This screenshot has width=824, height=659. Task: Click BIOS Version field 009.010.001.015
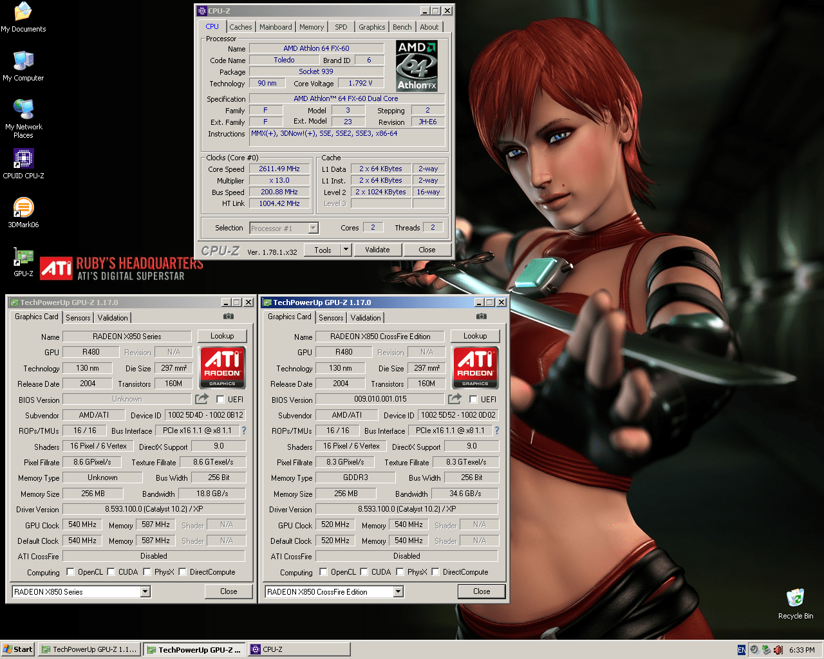point(380,399)
